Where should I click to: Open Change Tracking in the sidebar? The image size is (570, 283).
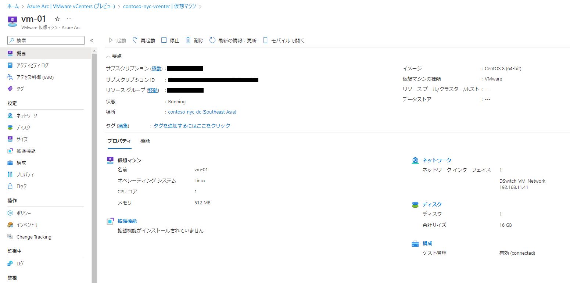(33, 237)
